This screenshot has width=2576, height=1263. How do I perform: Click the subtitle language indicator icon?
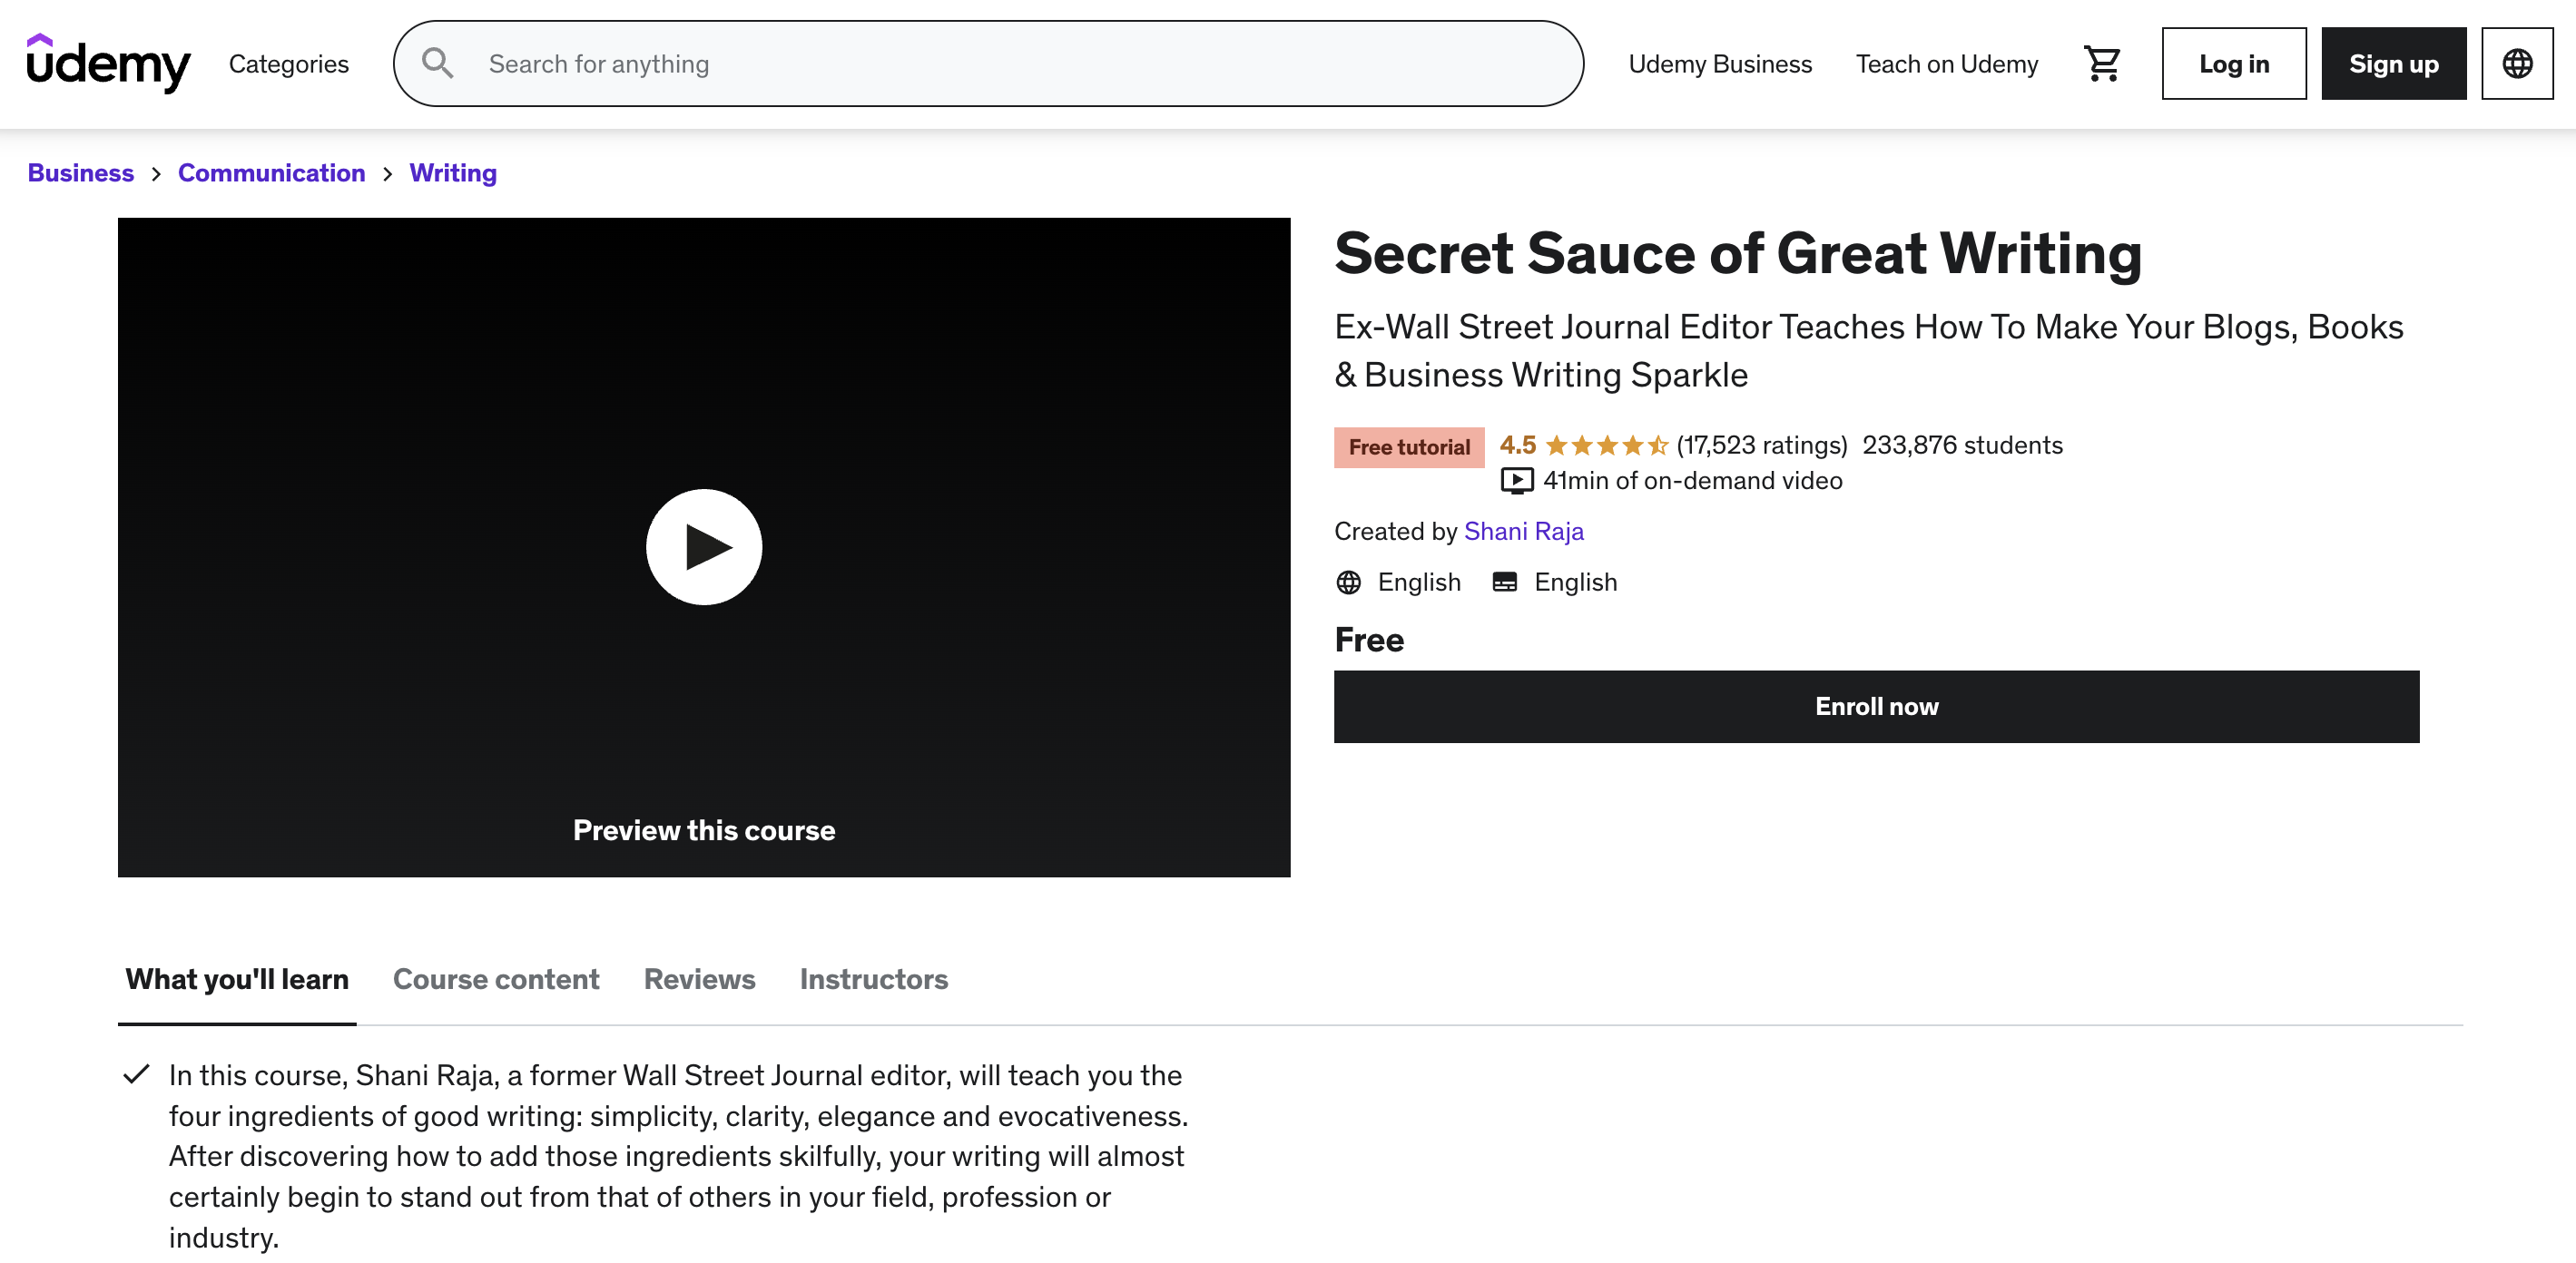(1505, 582)
